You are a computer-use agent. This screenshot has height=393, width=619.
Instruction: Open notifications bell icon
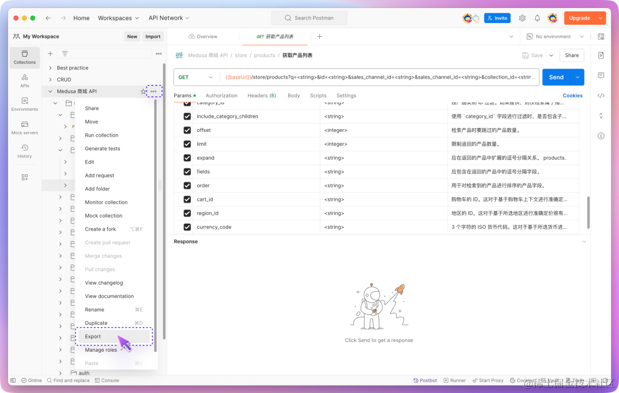pyautogui.click(x=537, y=18)
